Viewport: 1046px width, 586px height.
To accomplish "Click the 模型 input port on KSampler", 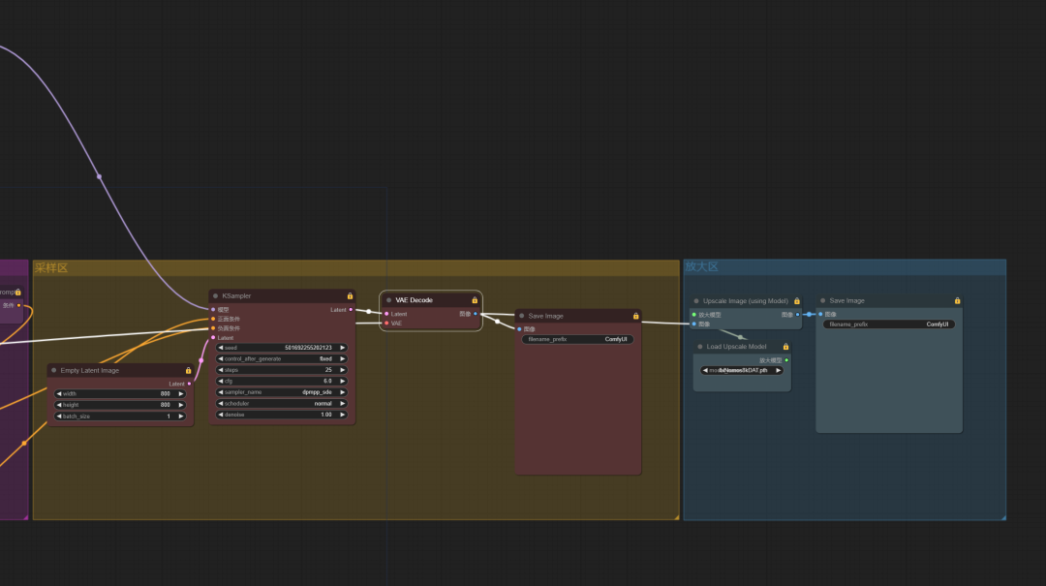I will click(213, 310).
